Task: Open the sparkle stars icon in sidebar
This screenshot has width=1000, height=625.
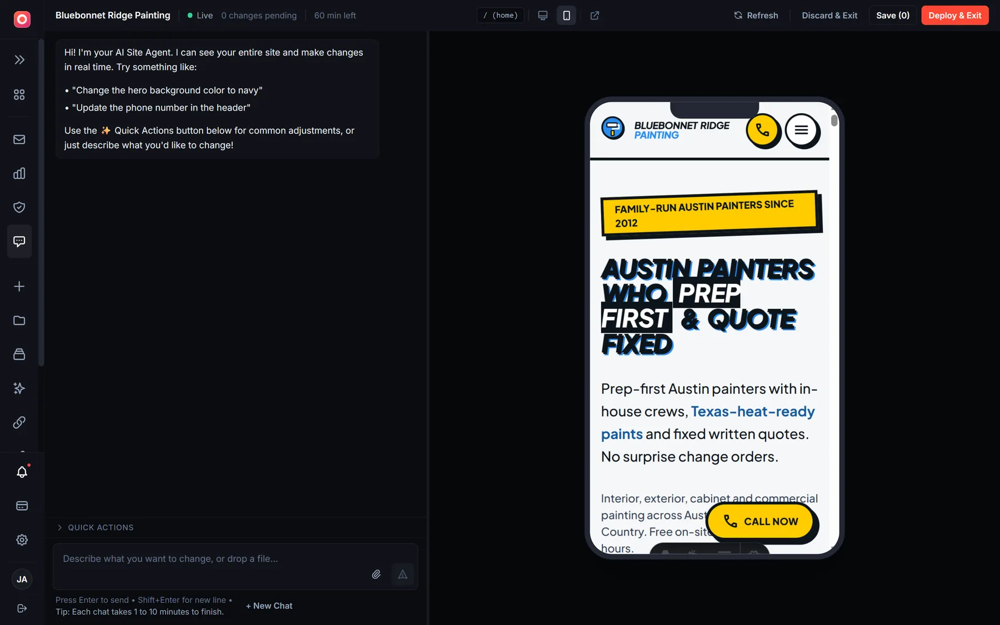Action: coord(19,388)
